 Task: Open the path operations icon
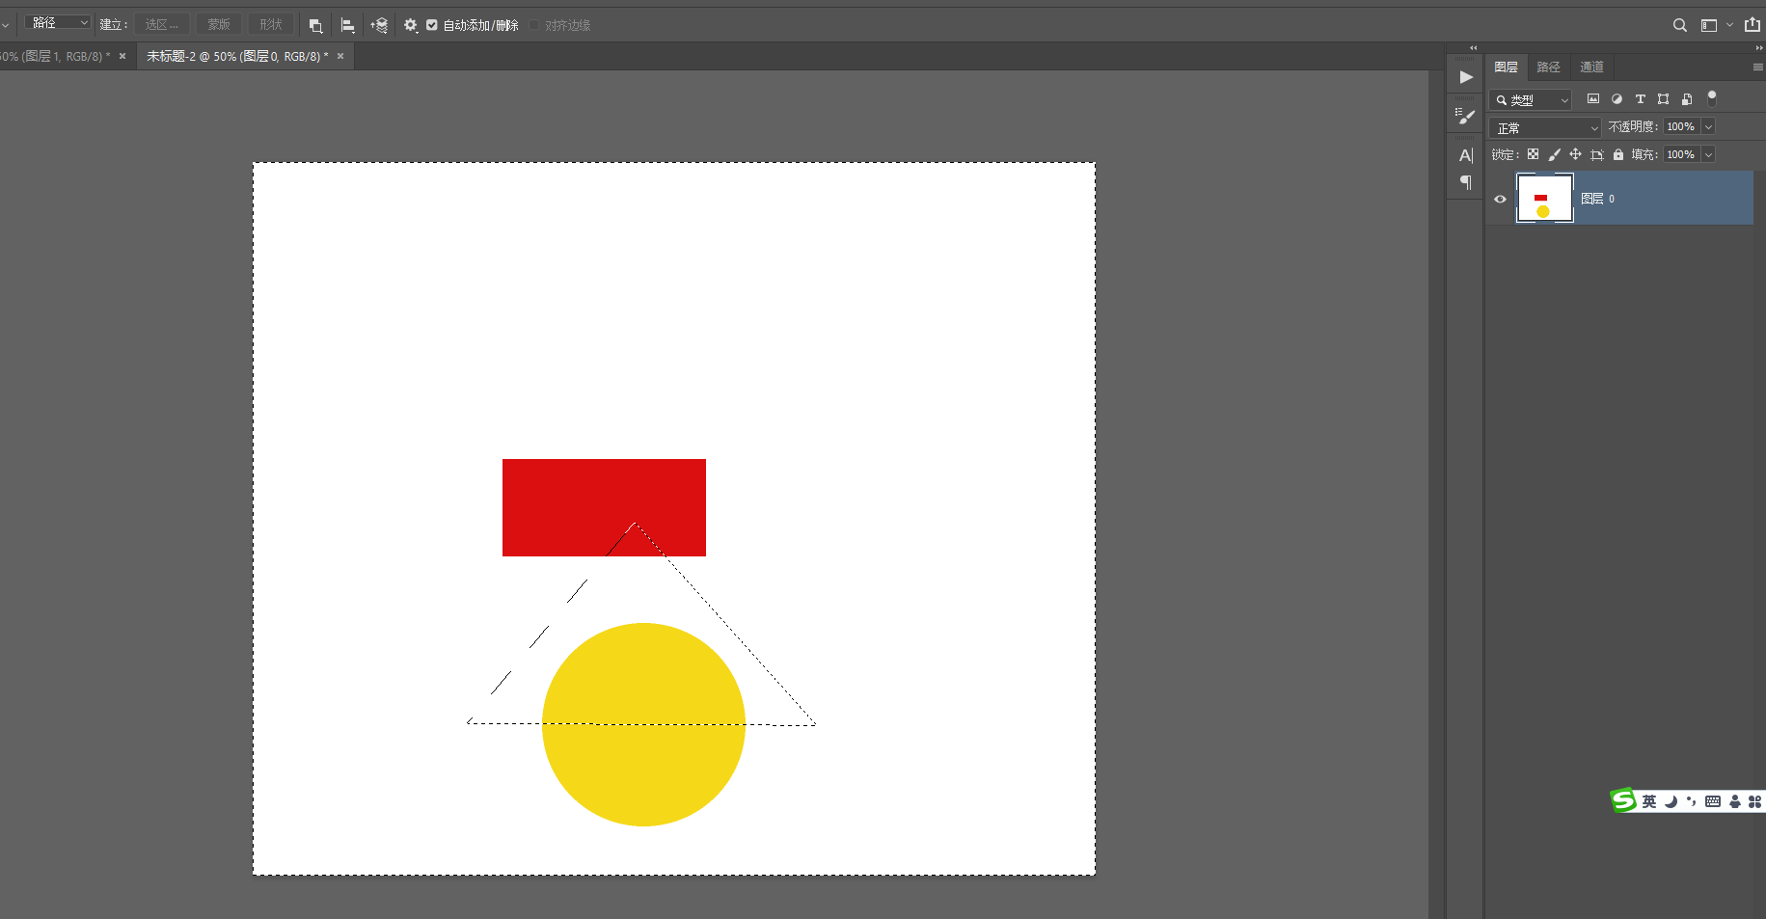pos(315,25)
